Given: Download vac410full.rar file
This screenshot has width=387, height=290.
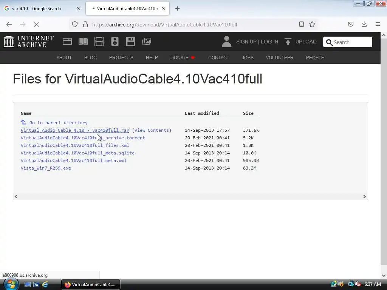Looking at the screenshot, I should [75, 130].
